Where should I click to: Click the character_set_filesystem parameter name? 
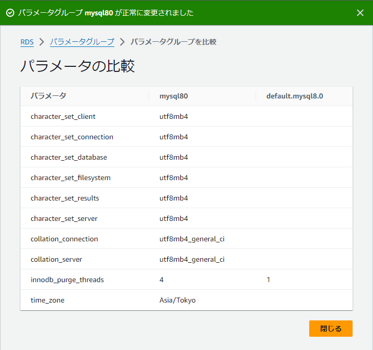pyautogui.click(x=70, y=178)
